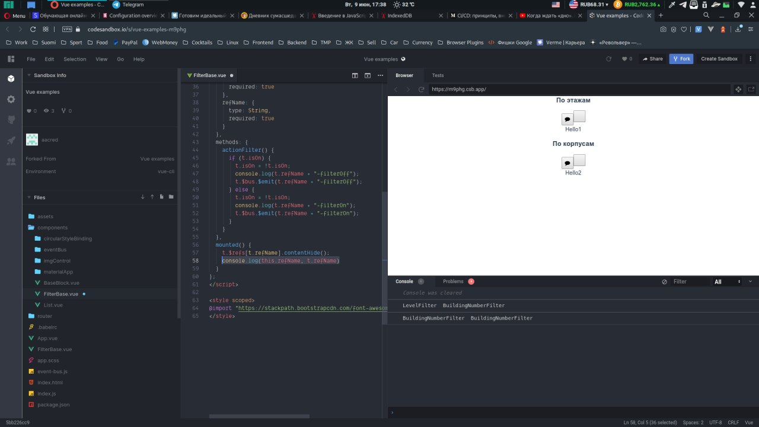Open the event-bus.js file
The image size is (759, 427).
tap(52, 371)
